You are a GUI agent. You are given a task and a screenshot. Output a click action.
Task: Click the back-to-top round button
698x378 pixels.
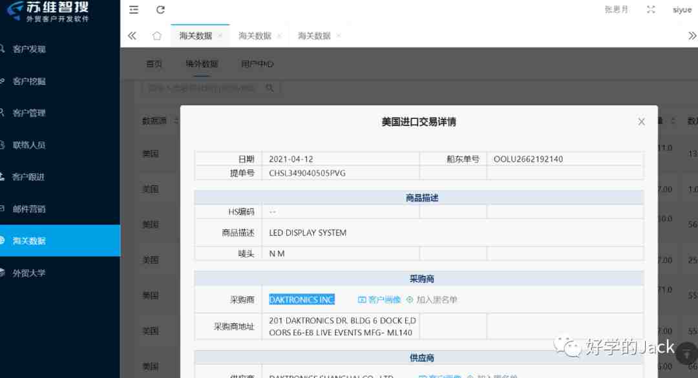(x=686, y=354)
